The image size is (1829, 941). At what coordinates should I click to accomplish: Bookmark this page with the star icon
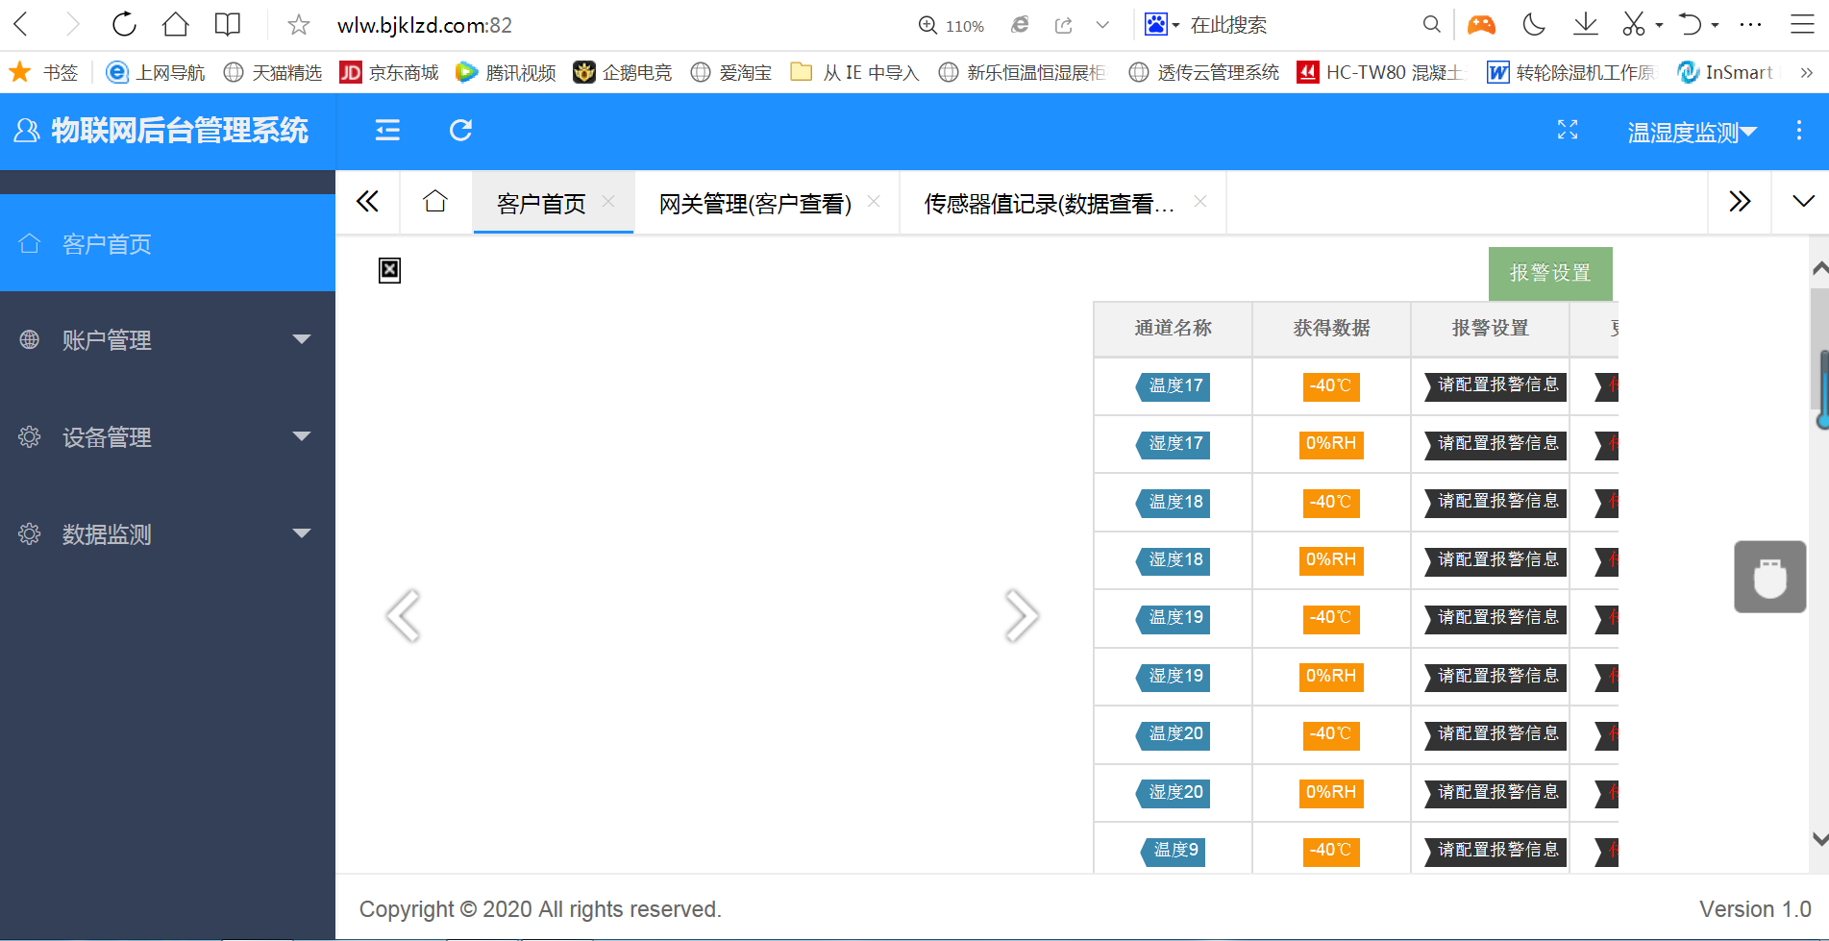(299, 25)
